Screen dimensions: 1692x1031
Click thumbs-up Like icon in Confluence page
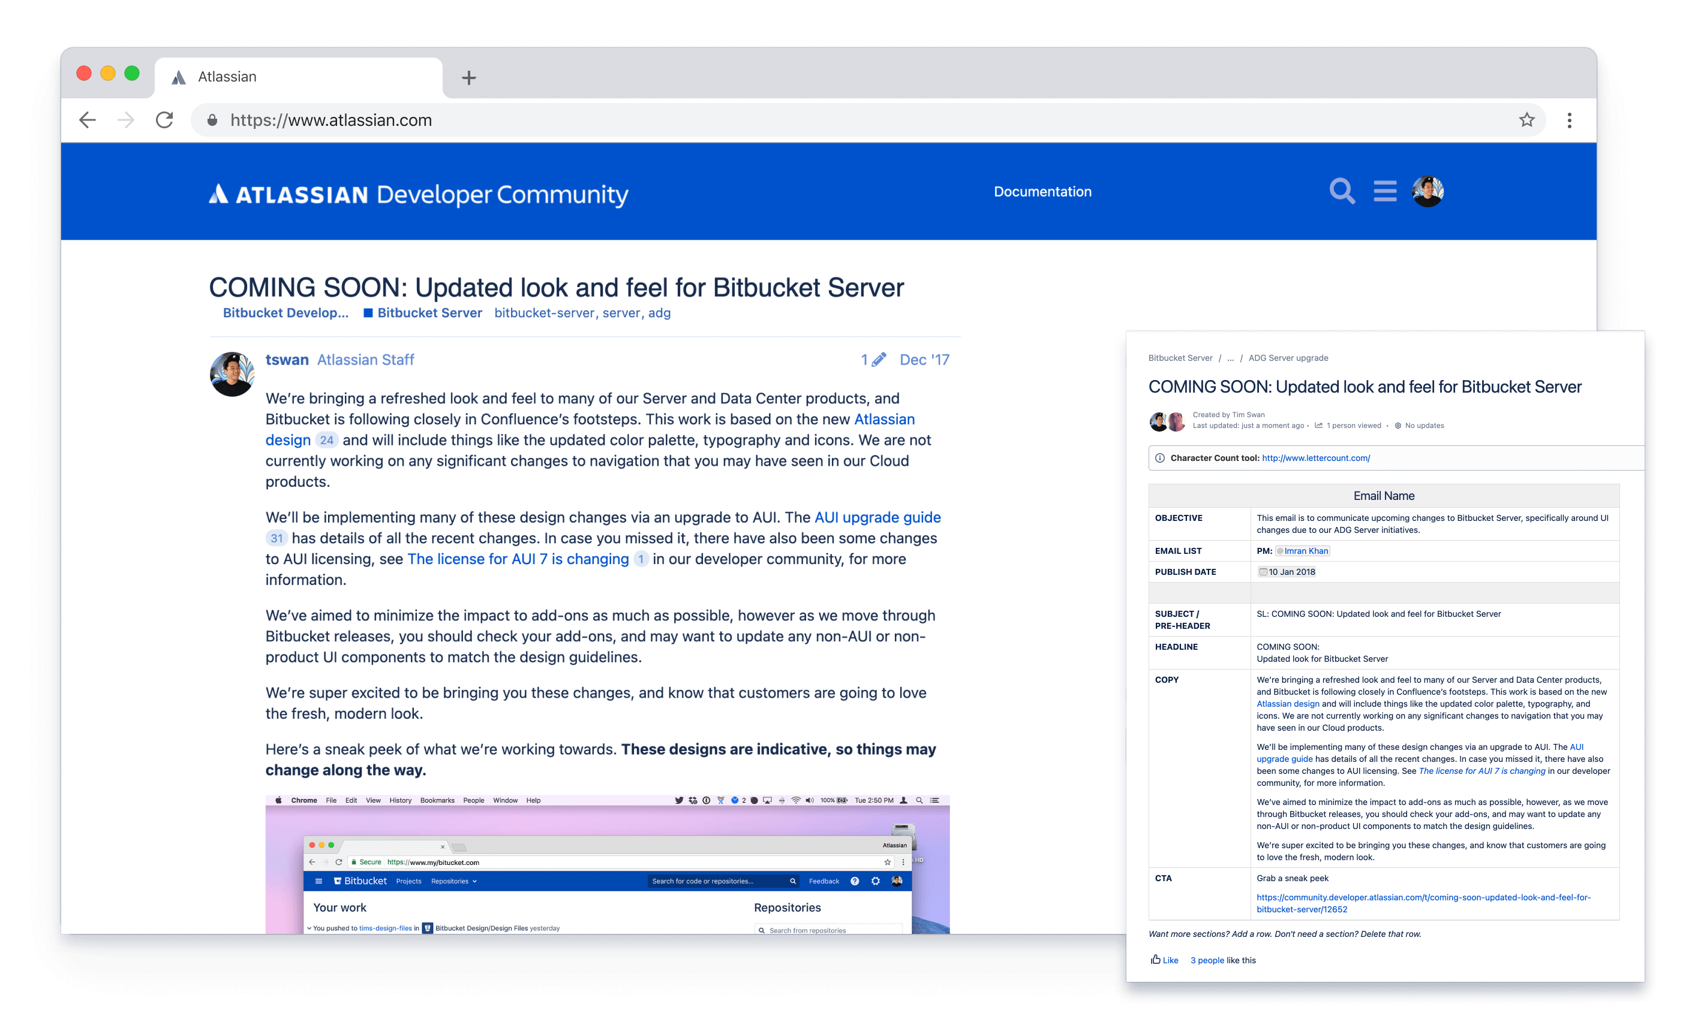pyautogui.click(x=1156, y=960)
